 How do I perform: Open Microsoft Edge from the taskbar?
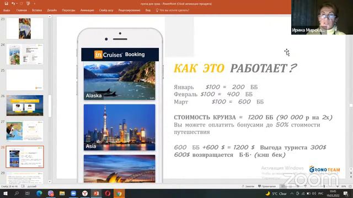[39, 193]
